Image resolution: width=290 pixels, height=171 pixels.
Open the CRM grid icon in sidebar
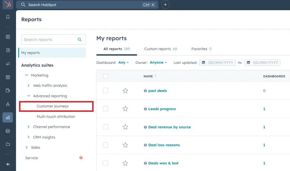[x=8, y=37]
